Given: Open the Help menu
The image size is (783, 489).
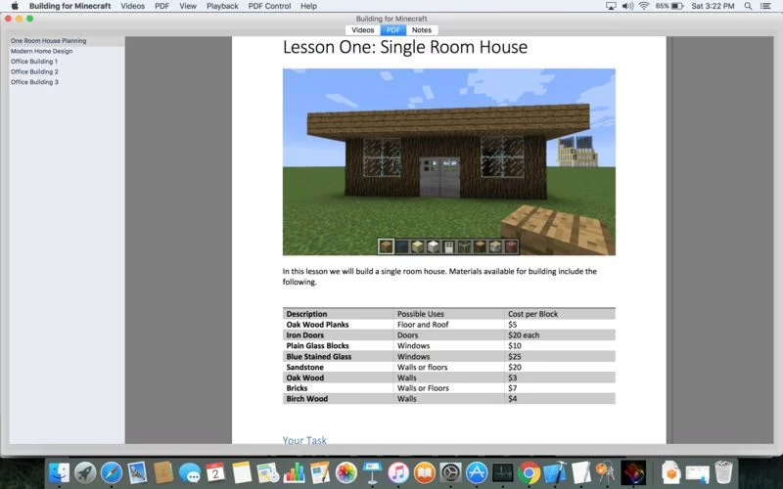Looking at the screenshot, I should [x=308, y=6].
